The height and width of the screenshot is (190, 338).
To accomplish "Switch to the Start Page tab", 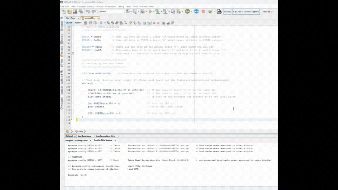I will click(x=71, y=18).
